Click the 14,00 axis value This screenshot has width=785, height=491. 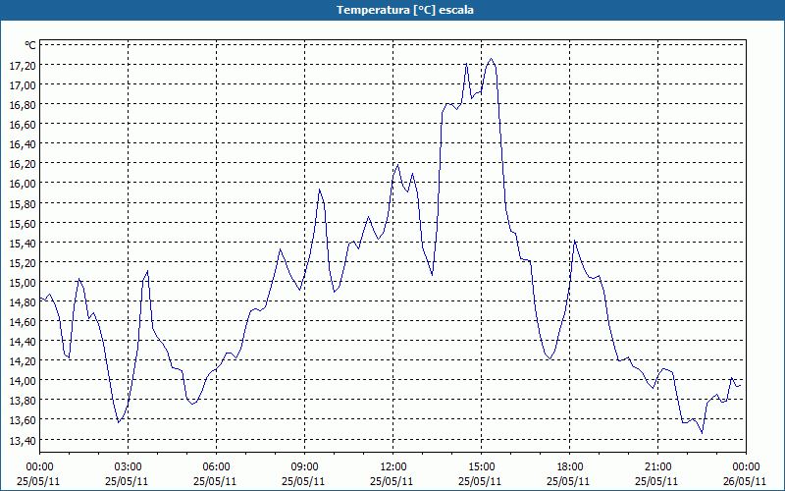[23, 381]
